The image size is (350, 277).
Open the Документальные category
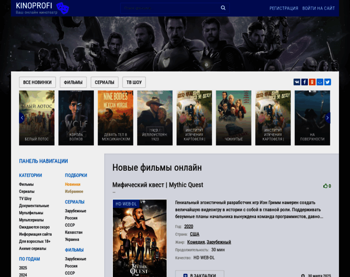point(34,206)
